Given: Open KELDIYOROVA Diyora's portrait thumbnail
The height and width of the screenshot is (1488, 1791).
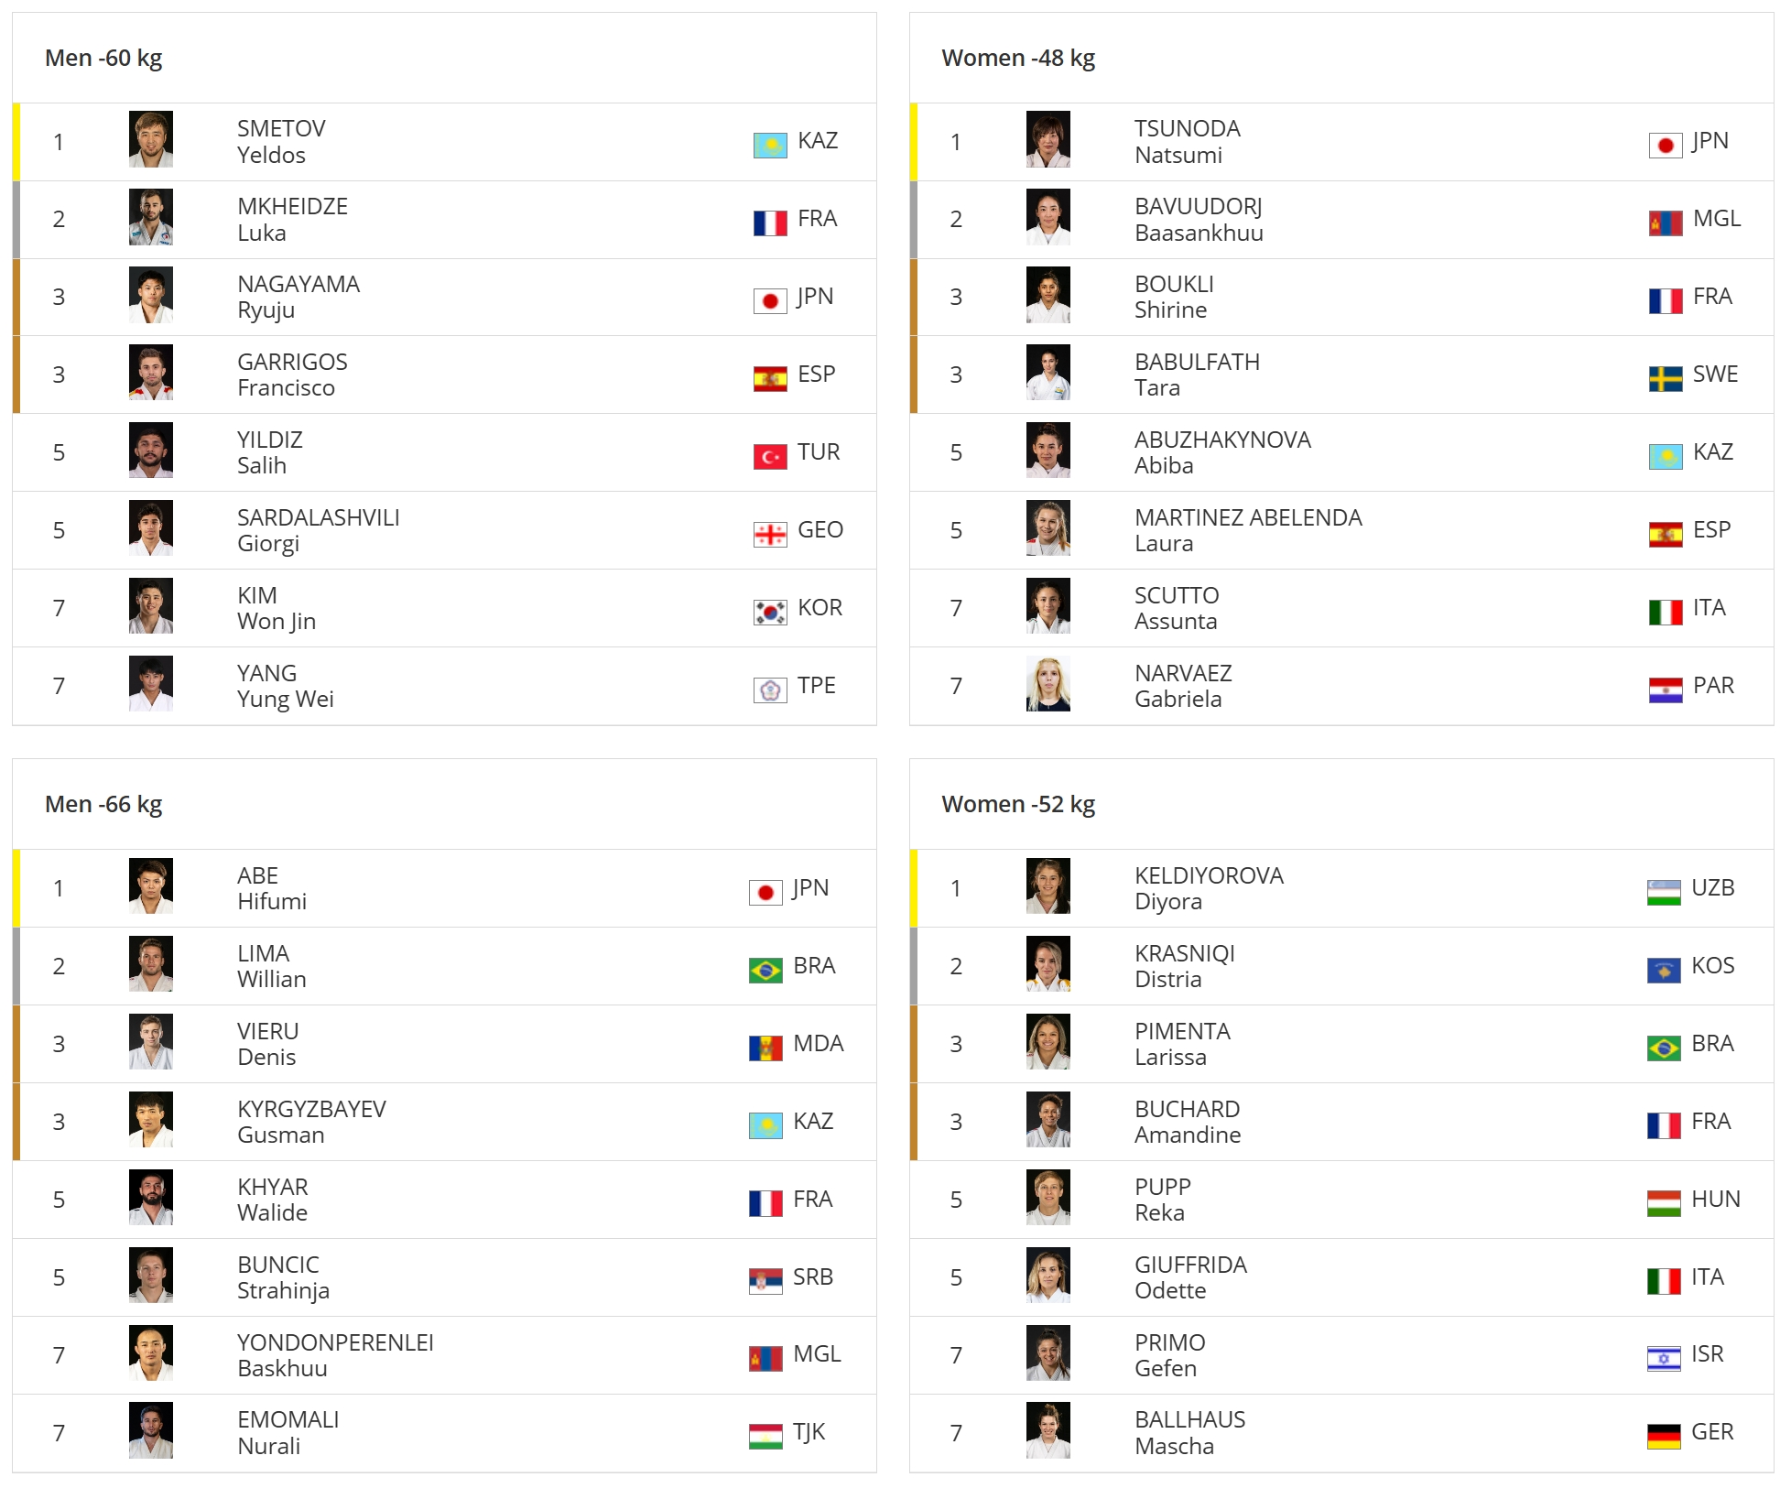Looking at the screenshot, I should (1048, 885).
